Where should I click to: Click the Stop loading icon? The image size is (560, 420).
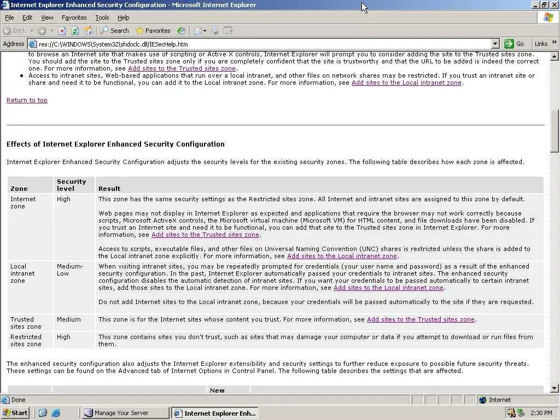[x=62, y=31]
